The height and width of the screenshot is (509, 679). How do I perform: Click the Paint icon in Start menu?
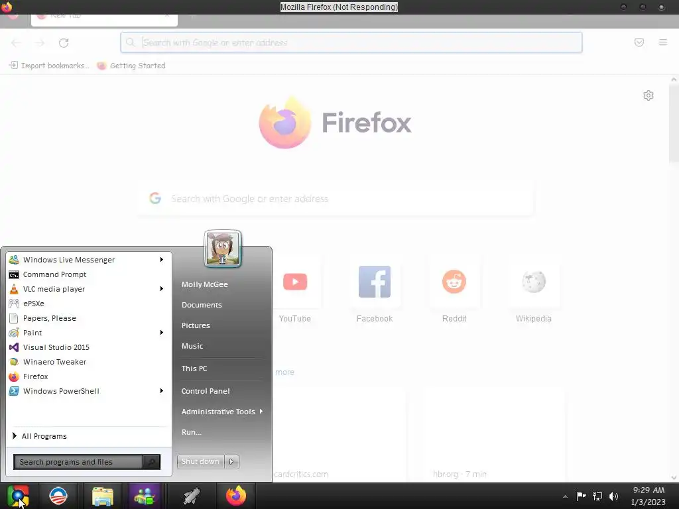pyautogui.click(x=14, y=333)
